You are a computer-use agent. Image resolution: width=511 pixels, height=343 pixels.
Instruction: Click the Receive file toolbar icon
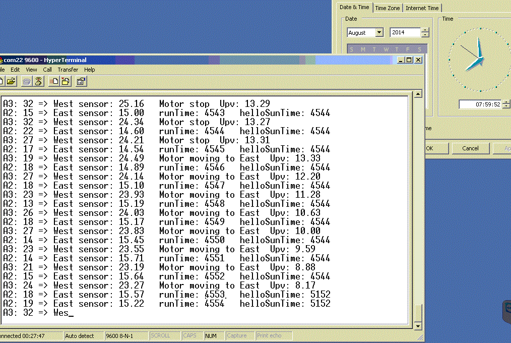click(x=66, y=81)
